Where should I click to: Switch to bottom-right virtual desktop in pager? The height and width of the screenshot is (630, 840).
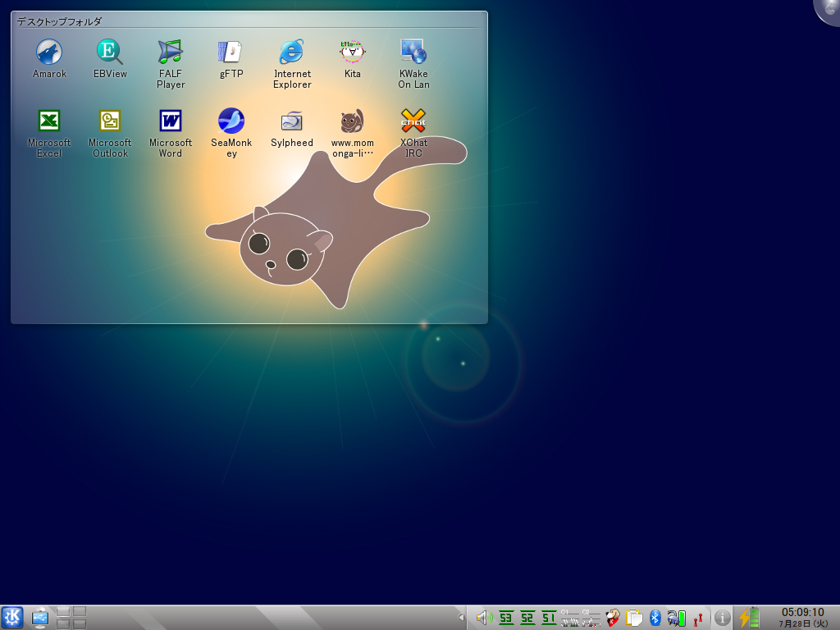[80, 624]
